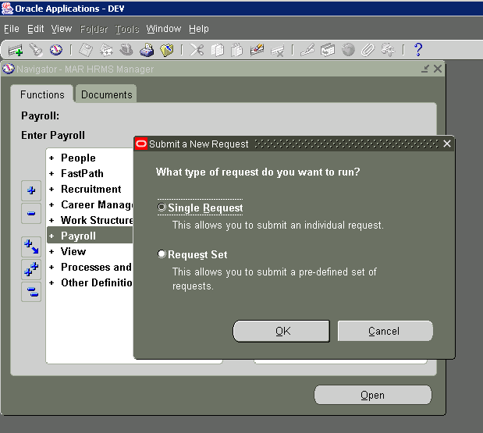Click Expand All Children plus-arrow button

(x=31, y=247)
